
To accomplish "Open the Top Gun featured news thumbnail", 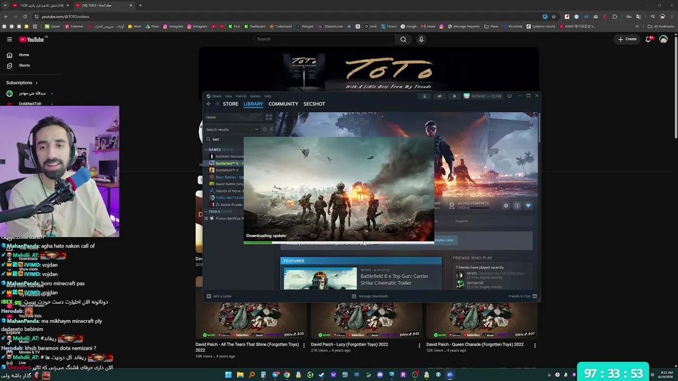I will click(x=320, y=279).
